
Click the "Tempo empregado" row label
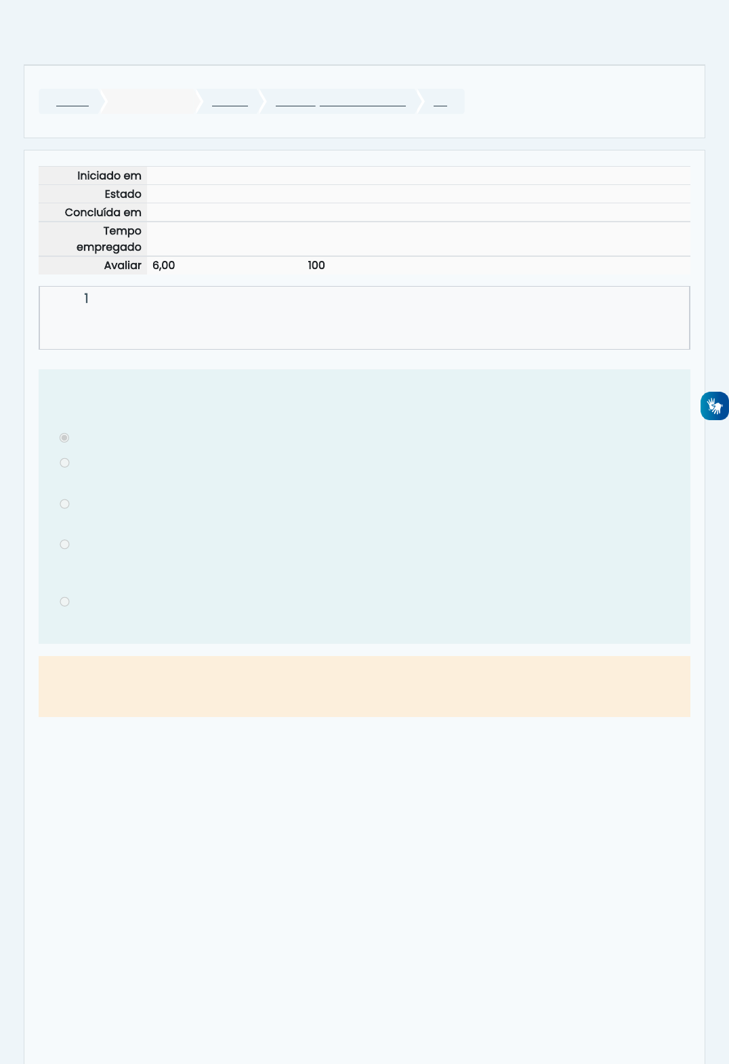(x=109, y=239)
